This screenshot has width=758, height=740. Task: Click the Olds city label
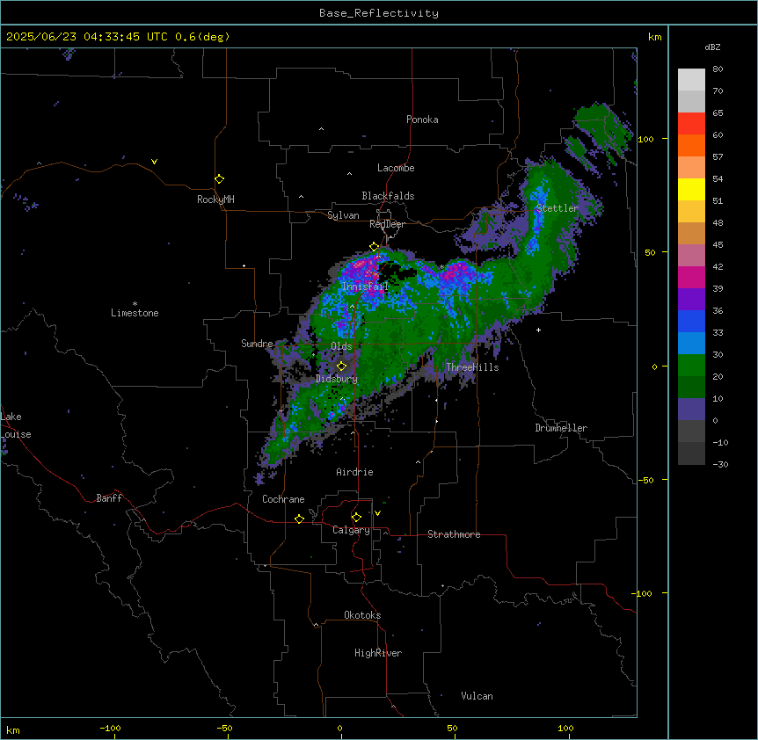pos(341,346)
